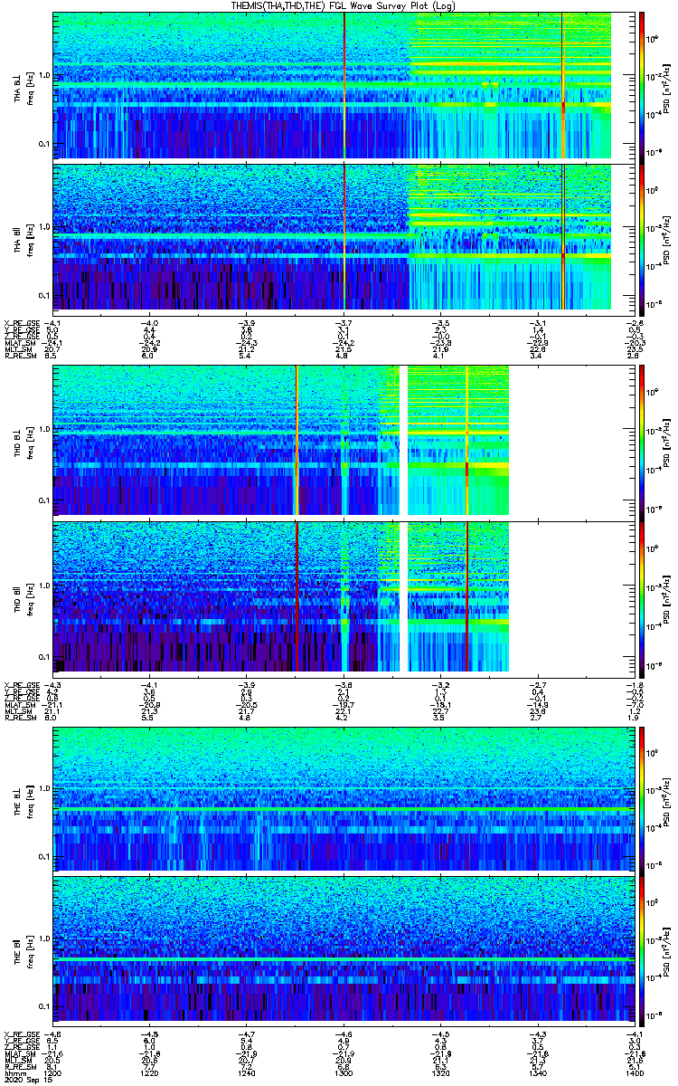The width and height of the screenshot is (678, 1086).
Task: Click the 1.0 frequency tick of THD B⊥
Action: coord(45,430)
